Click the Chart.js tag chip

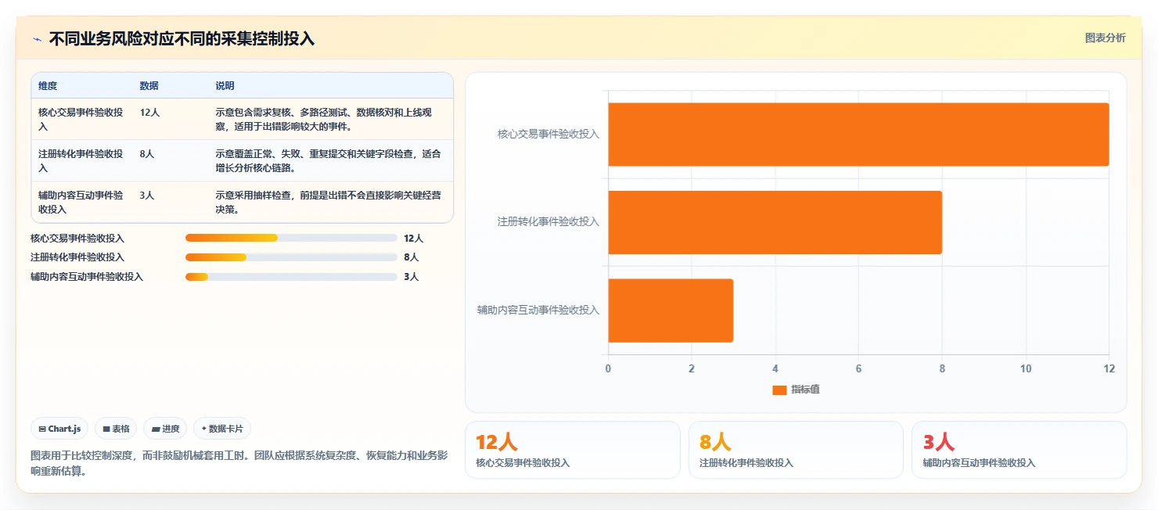coord(60,429)
